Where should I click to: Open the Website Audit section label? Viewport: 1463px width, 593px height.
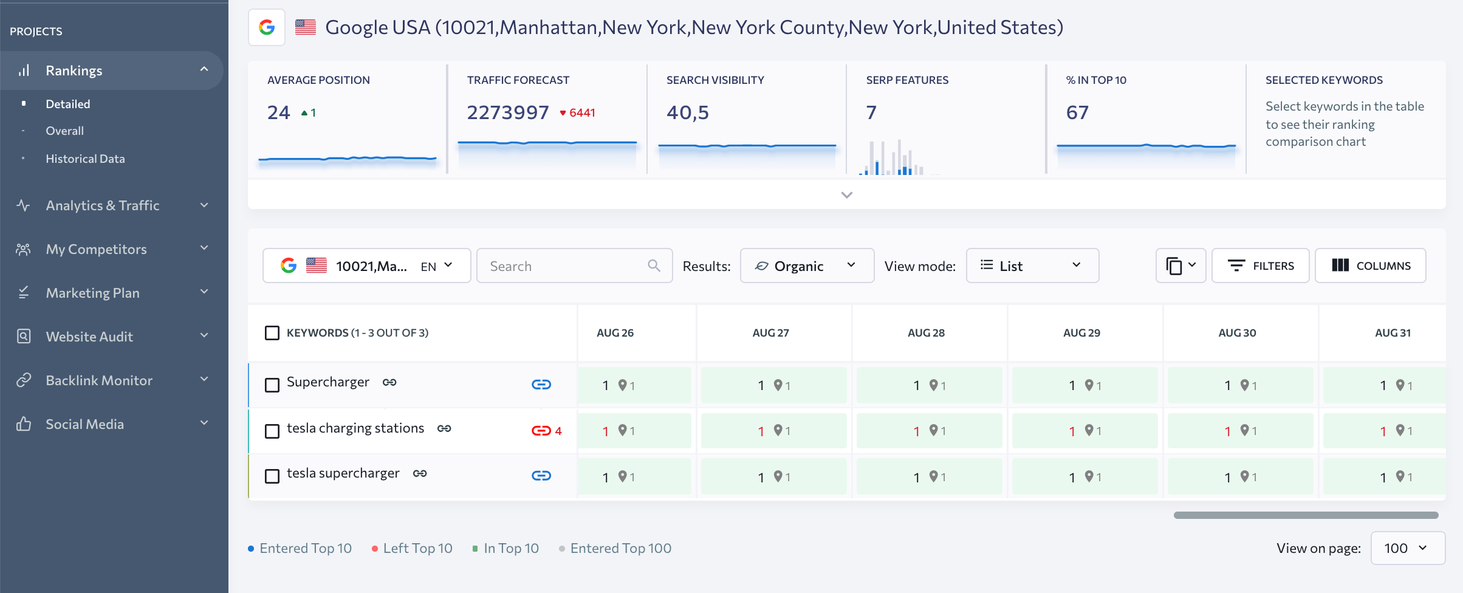point(89,337)
